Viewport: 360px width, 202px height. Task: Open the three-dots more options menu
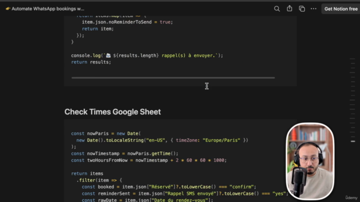[313, 9]
